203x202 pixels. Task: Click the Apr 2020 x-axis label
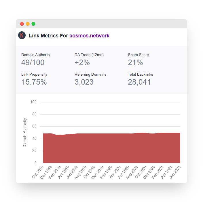pyautogui.click(x=115, y=172)
